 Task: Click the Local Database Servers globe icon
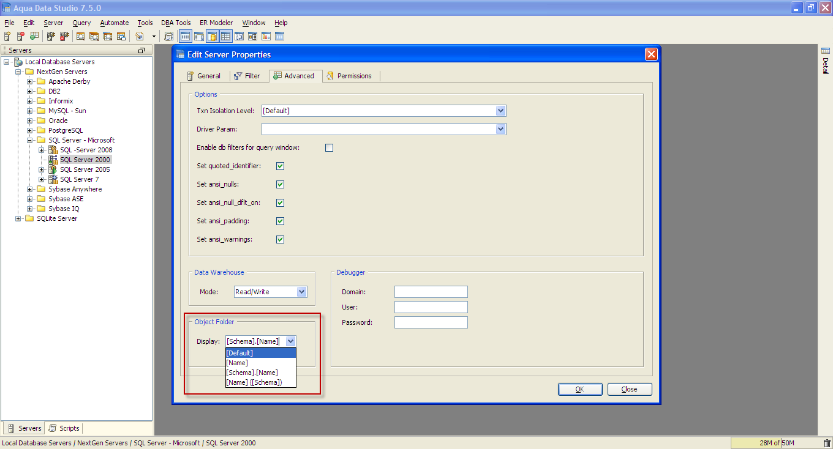pos(18,62)
